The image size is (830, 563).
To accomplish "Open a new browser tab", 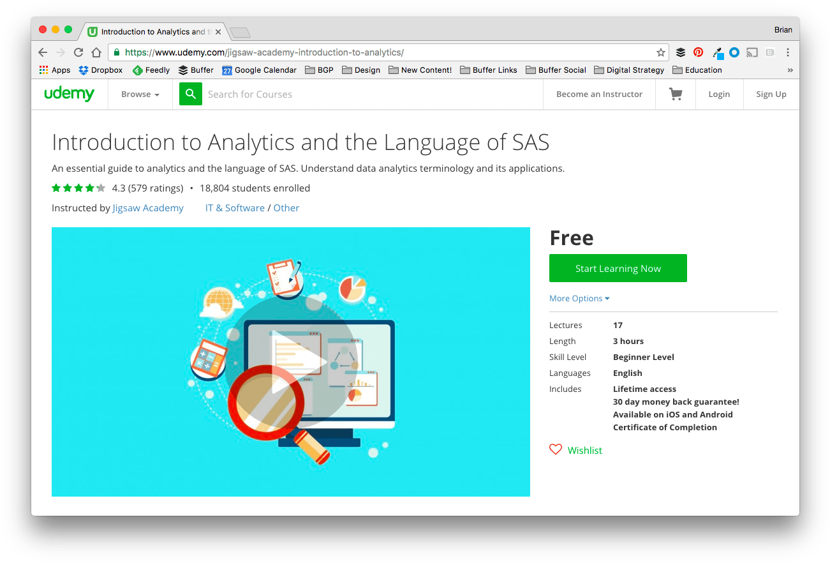I will tap(240, 33).
